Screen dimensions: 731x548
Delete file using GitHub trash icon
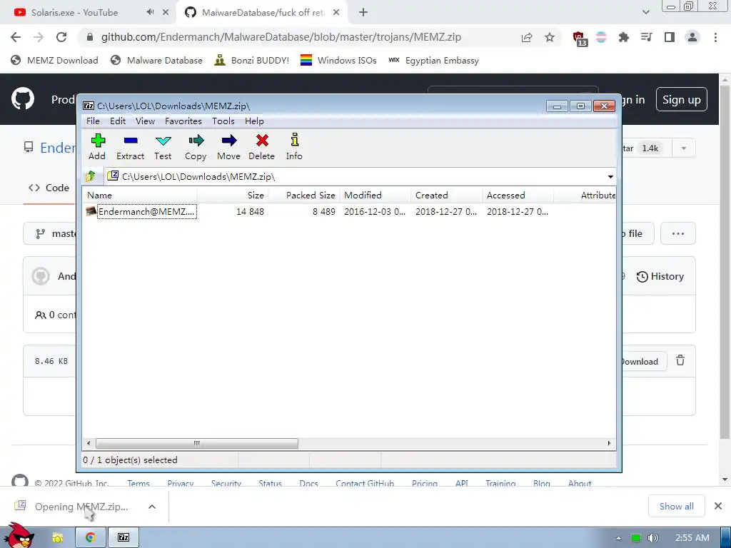click(x=680, y=360)
